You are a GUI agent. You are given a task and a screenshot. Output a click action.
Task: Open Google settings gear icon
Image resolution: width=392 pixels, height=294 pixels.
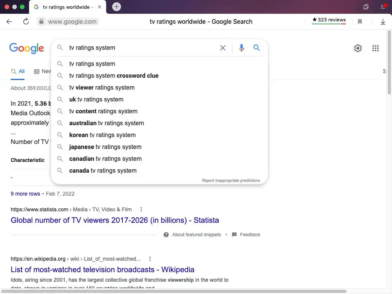358,48
